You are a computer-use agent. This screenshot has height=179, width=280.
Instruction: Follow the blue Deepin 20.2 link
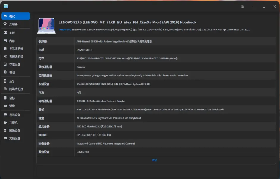tap(65, 29)
